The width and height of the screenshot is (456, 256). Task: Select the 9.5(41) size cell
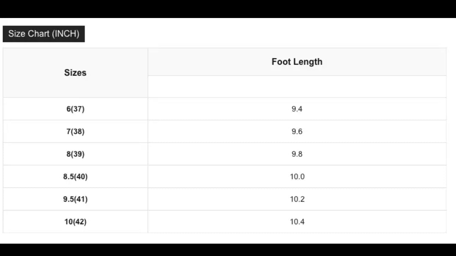tap(75, 199)
